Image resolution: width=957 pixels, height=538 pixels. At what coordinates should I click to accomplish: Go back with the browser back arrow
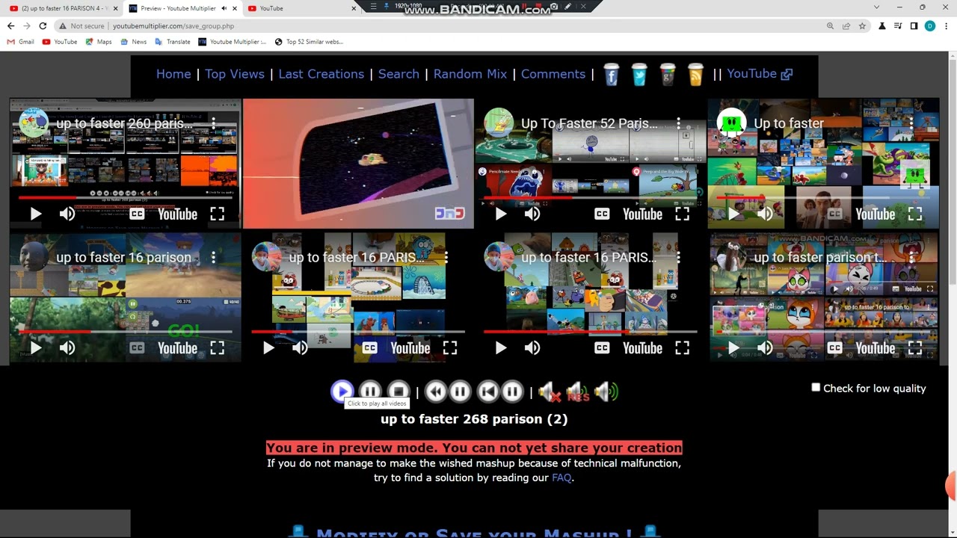(10, 26)
